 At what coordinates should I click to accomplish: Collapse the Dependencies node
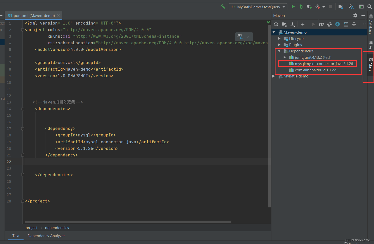(279, 51)
